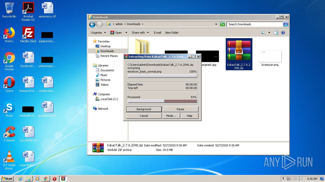The width and height of the screenshot is (325, 182).
Task: Open Videos library in navigation pane
Action: (x=104, y=85)
